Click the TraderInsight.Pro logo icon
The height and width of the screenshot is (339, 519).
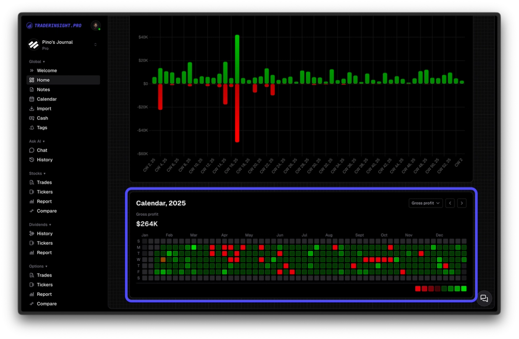[x=29, y=25]
